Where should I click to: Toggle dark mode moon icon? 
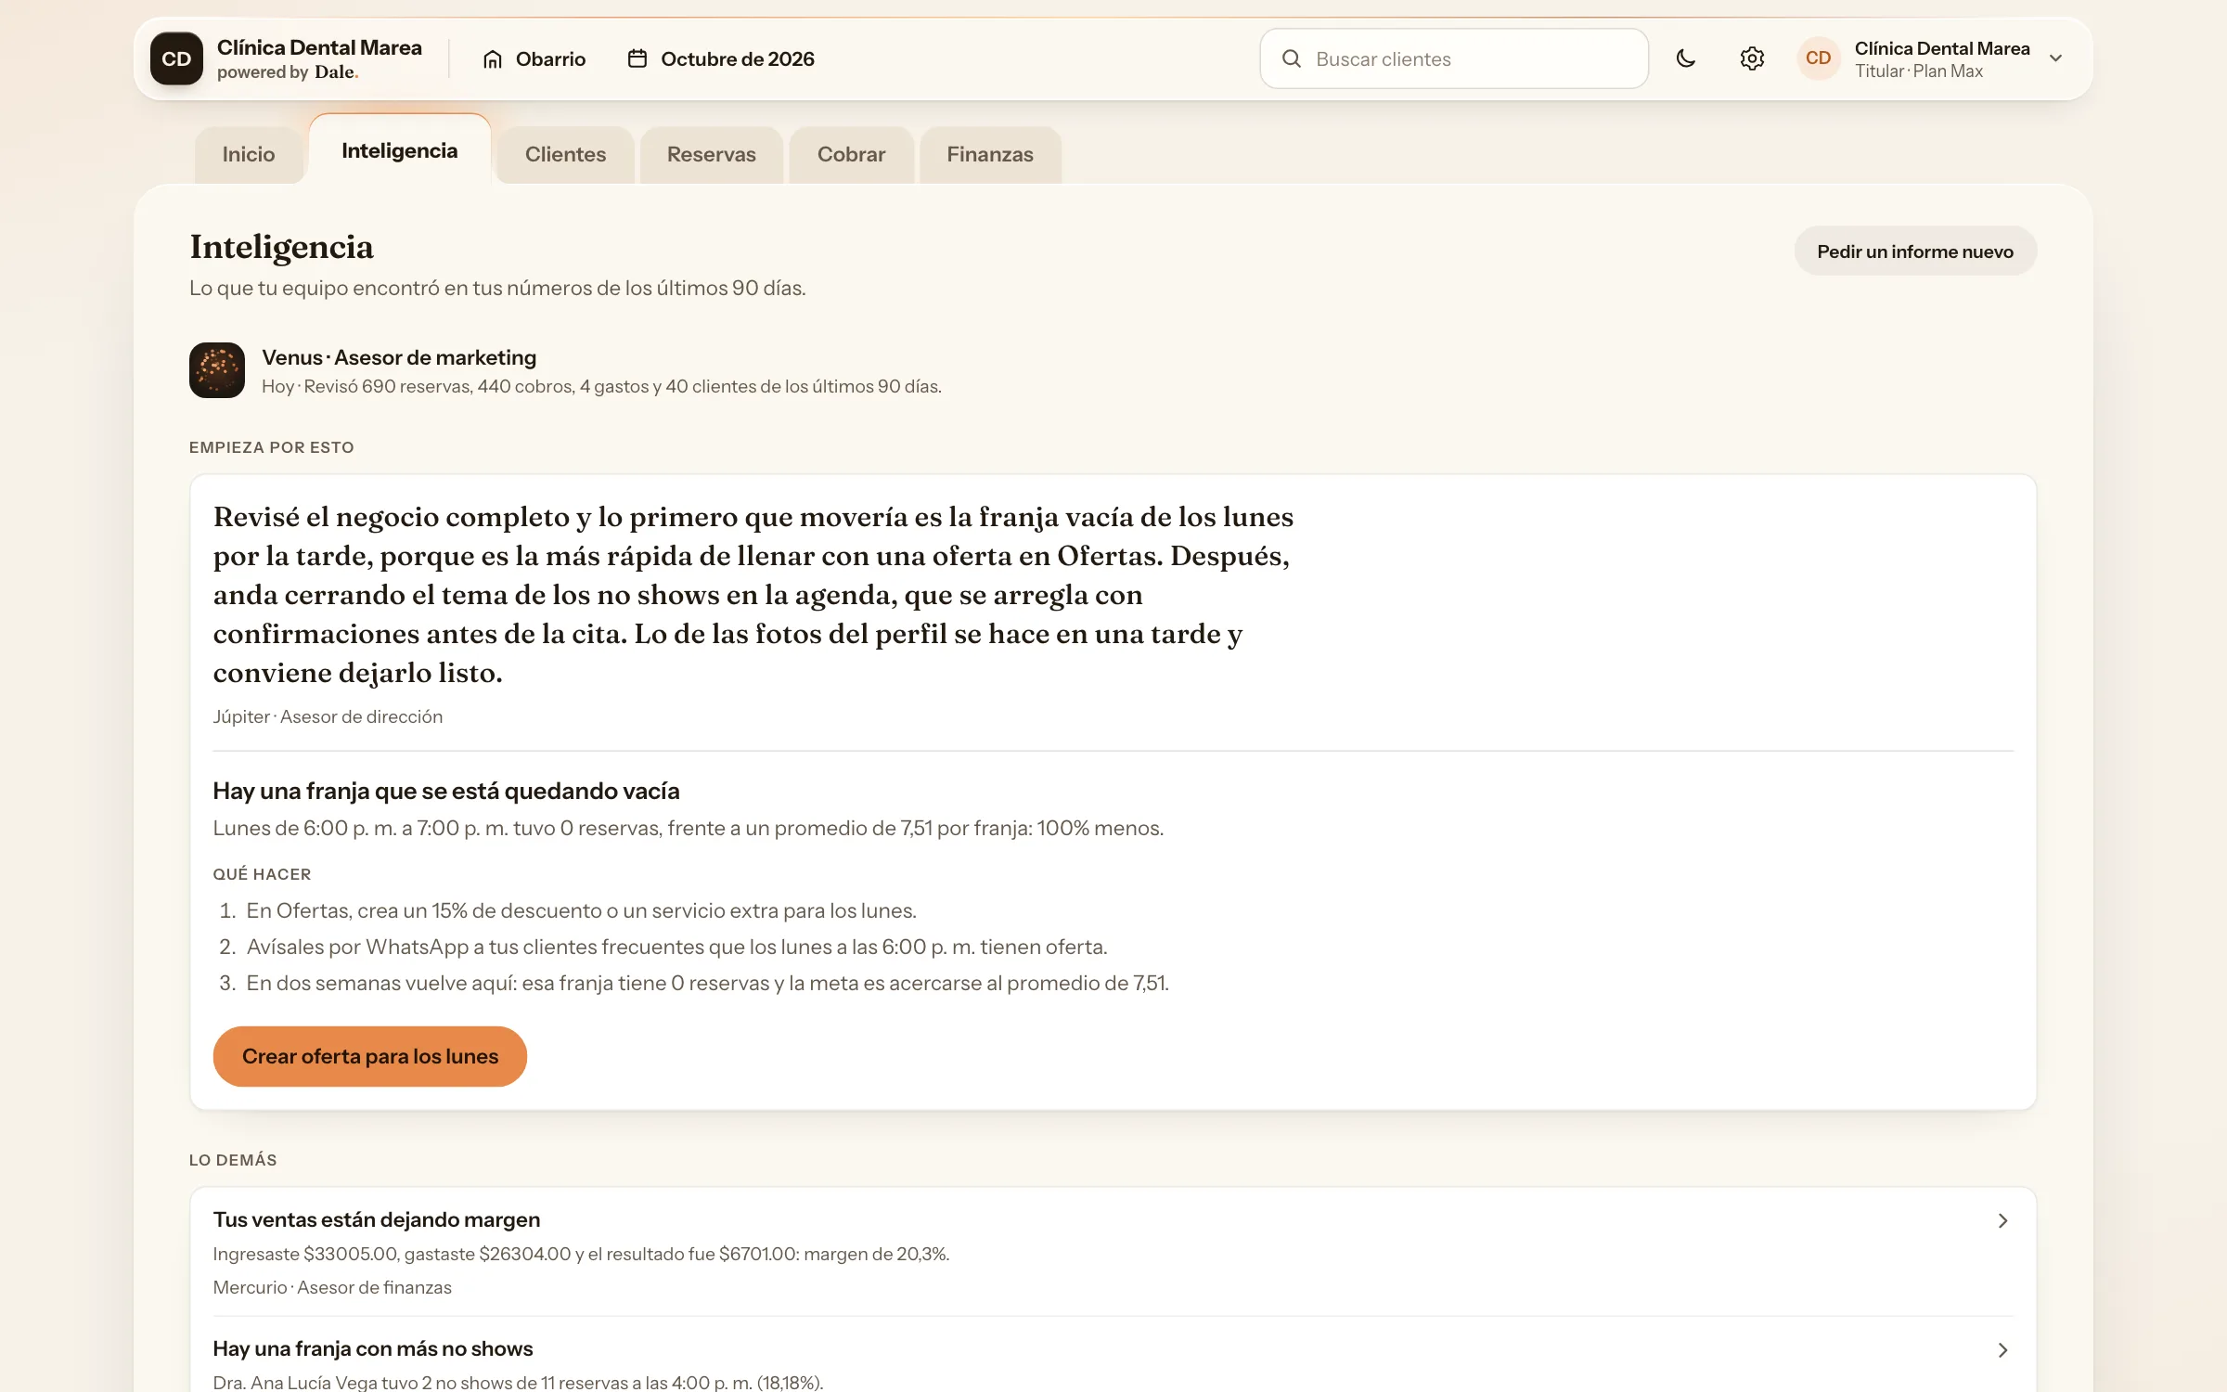(x=1686, y=58)
